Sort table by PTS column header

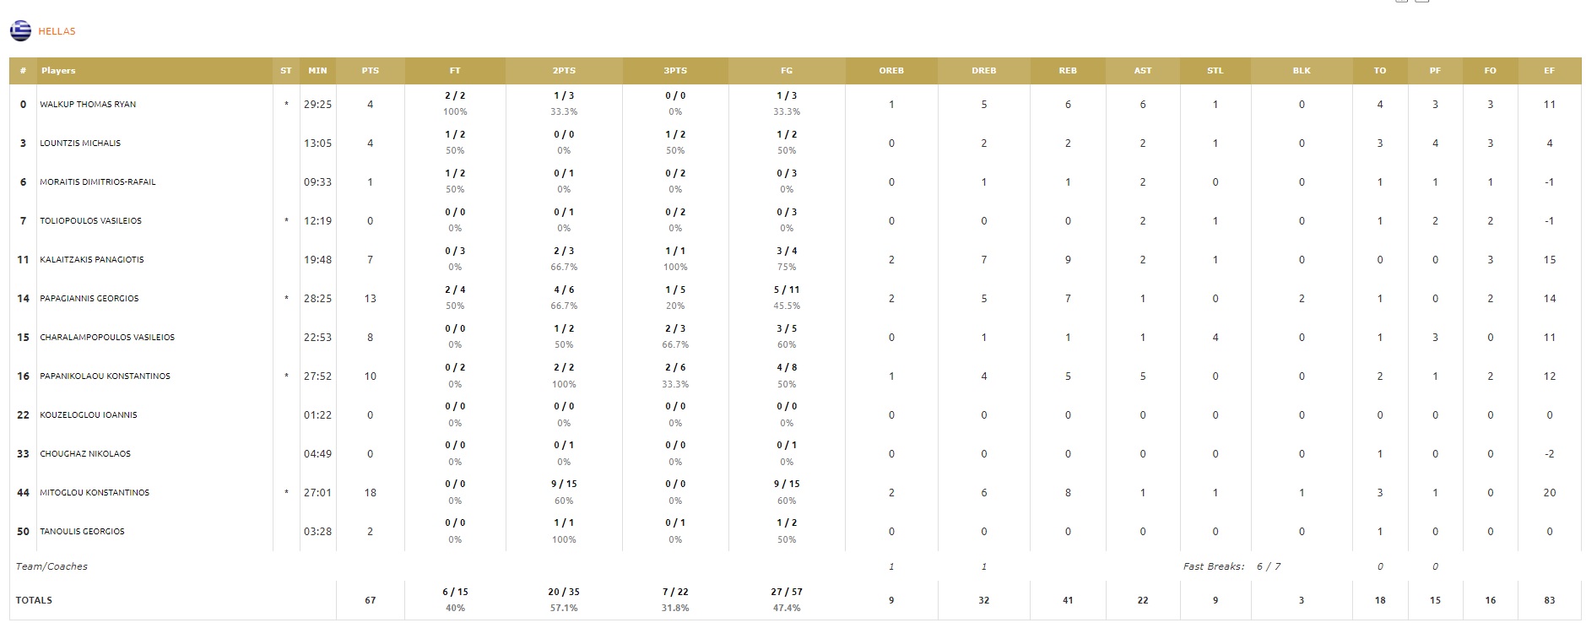point(370,71)
